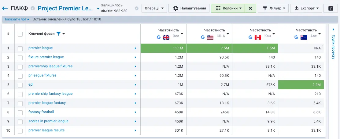Expand the Колонки dropdown

[229, 8]
